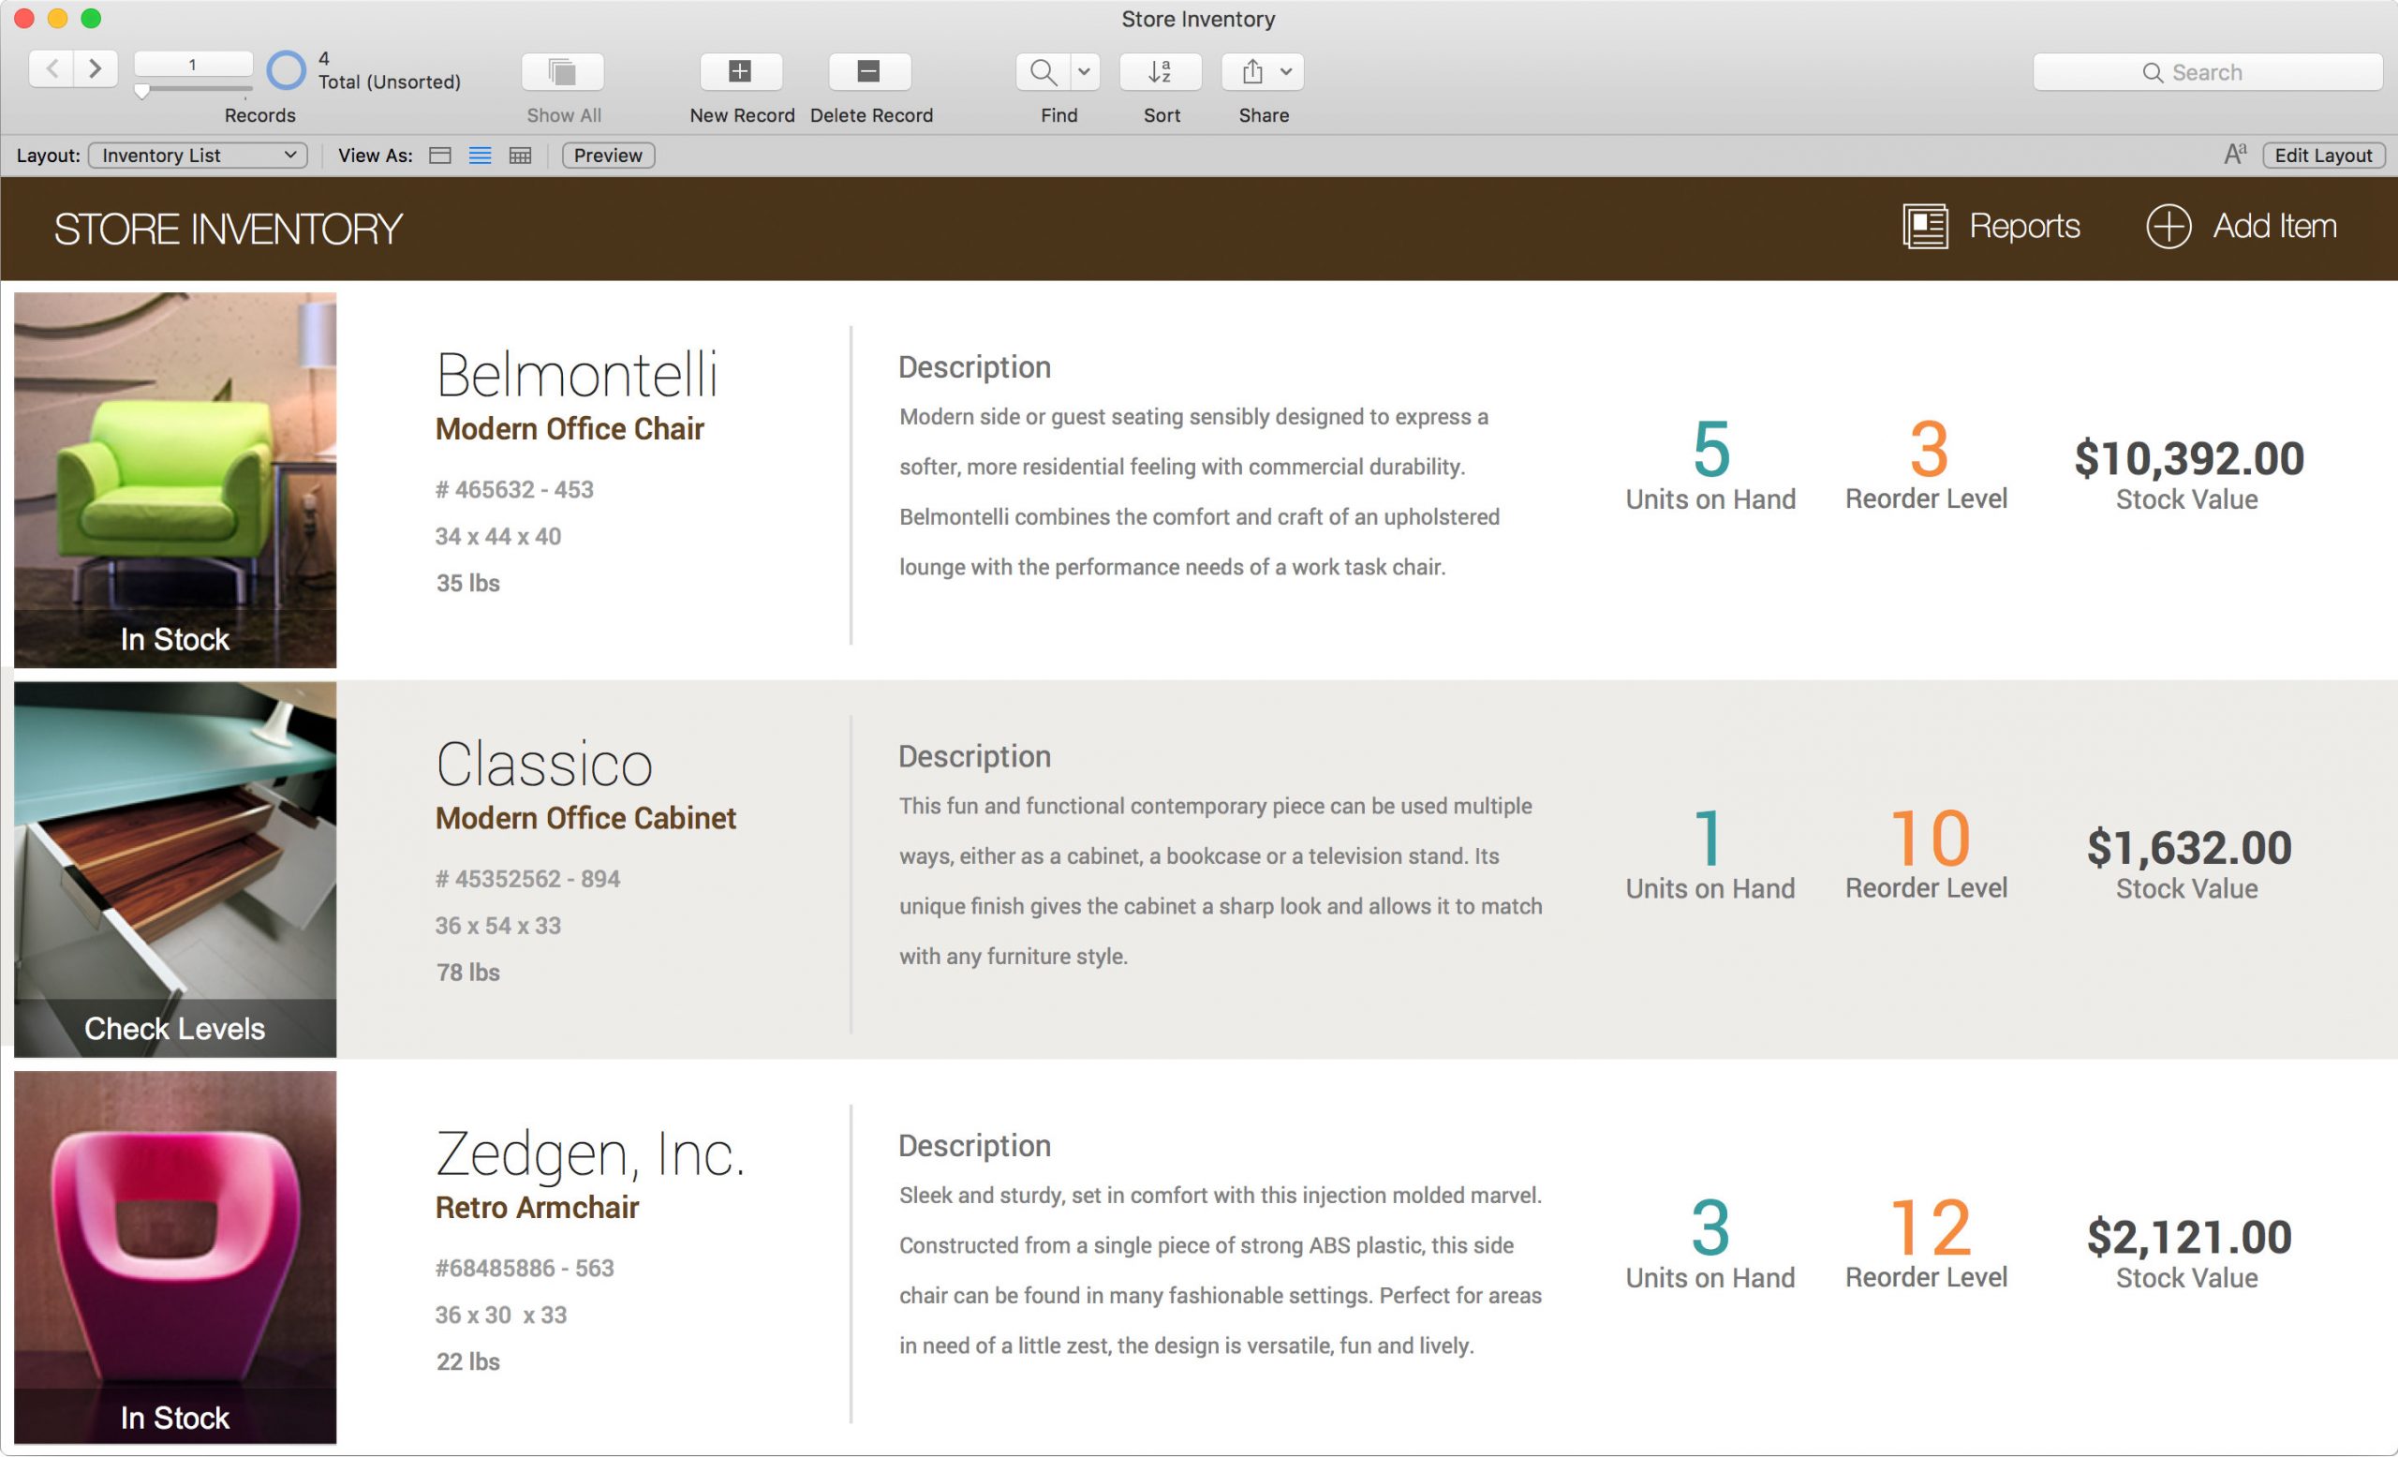Click Classico units on hand value 1
2398x1457 pixels.
click(1710, 838)
